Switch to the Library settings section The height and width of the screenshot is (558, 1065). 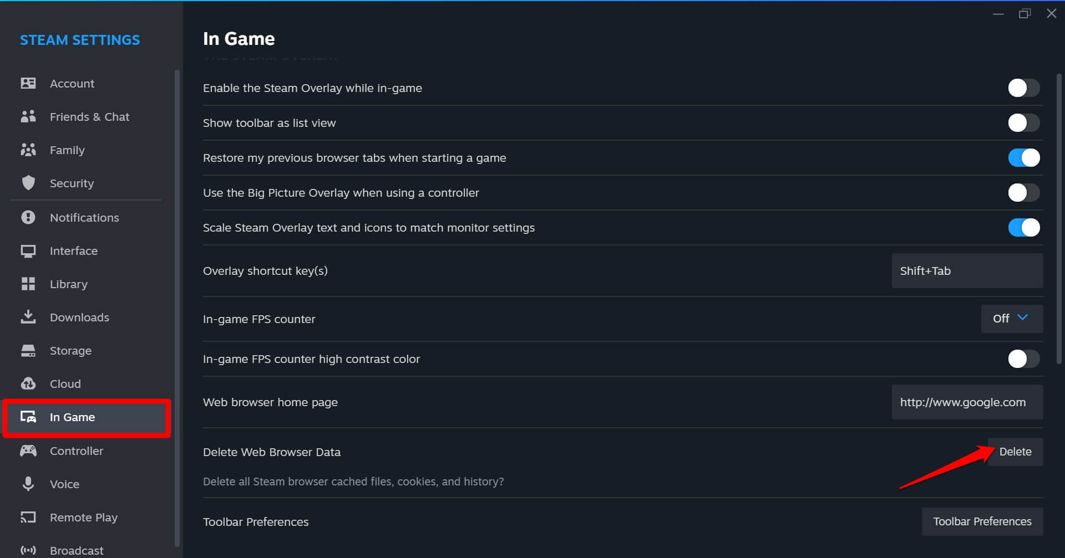coord(69,284)
